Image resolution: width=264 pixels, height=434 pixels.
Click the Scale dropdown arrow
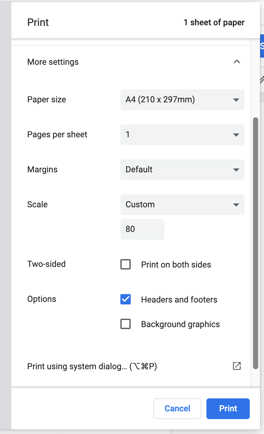pos(236,205)
